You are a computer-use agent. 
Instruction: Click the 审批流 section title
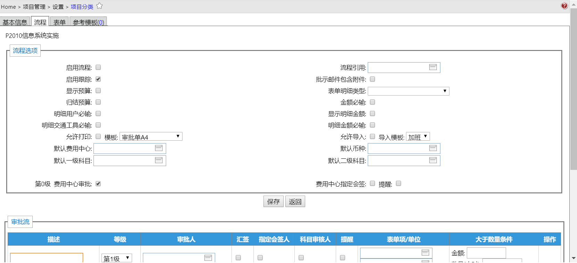[x=20, y=222]
